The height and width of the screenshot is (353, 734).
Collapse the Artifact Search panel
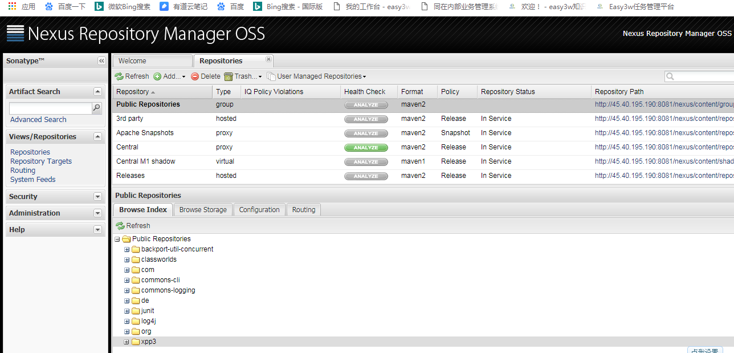tap(97, 92)
